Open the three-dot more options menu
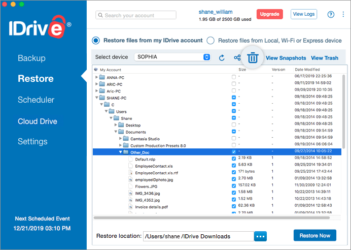This screenshot has height=250, width=351. (343, 14)
